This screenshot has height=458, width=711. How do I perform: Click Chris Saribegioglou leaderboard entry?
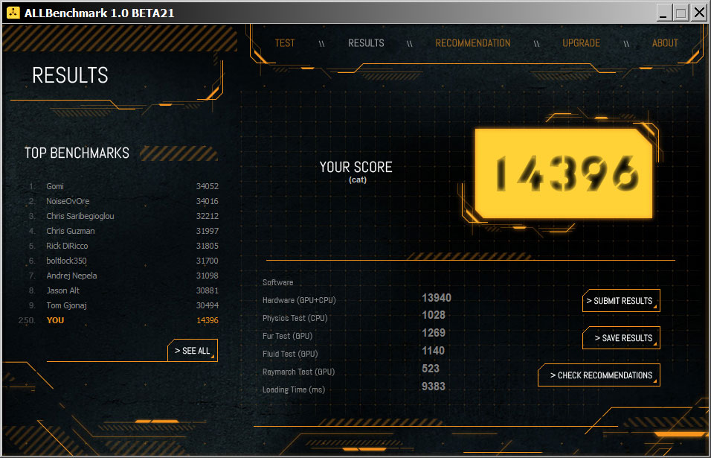click(x=80, y=216)
